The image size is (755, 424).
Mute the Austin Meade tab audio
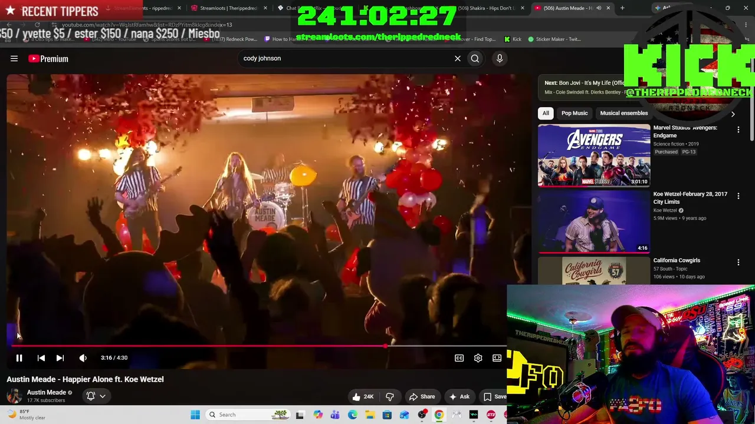(x=598, y=8)
